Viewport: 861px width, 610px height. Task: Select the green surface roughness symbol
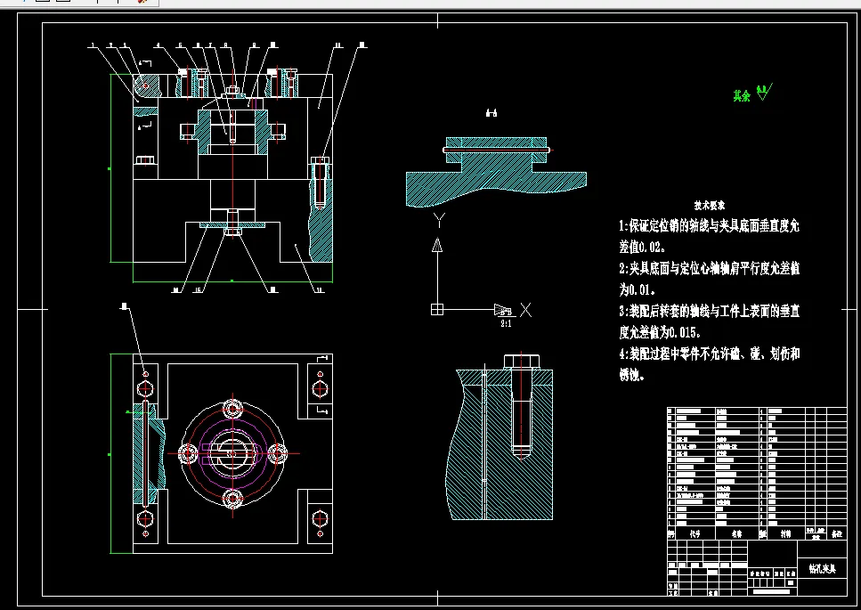[x=764, y=93]
